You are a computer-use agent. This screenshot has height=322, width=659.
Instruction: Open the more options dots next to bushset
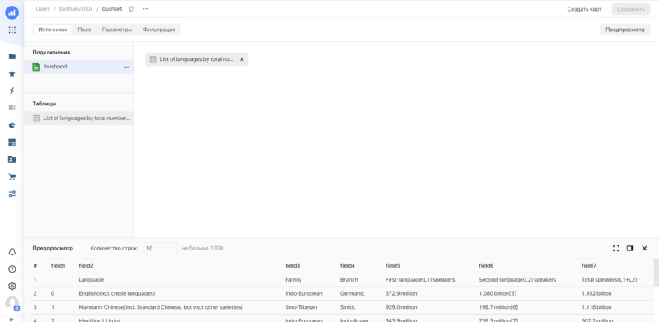[x=146, y=9]
